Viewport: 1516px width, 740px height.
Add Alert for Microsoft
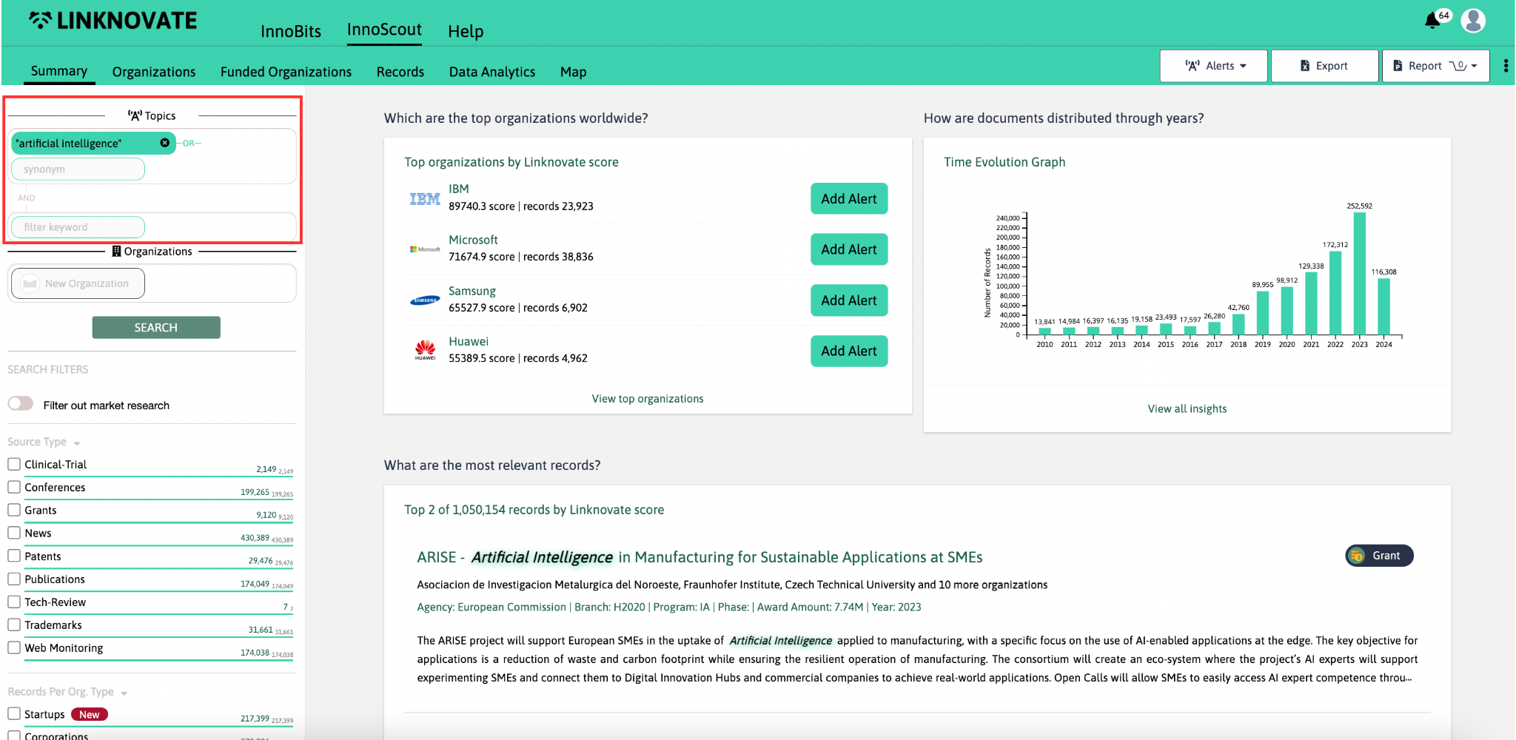[849, 249]
